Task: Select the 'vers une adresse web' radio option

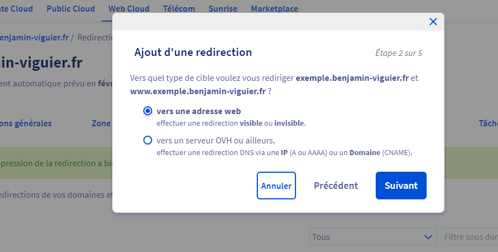Action: click(x=148, y=111)
